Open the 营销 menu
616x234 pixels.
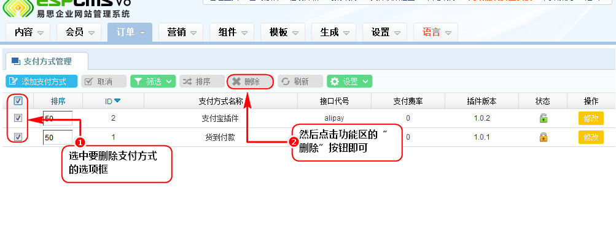click(181, 32)
